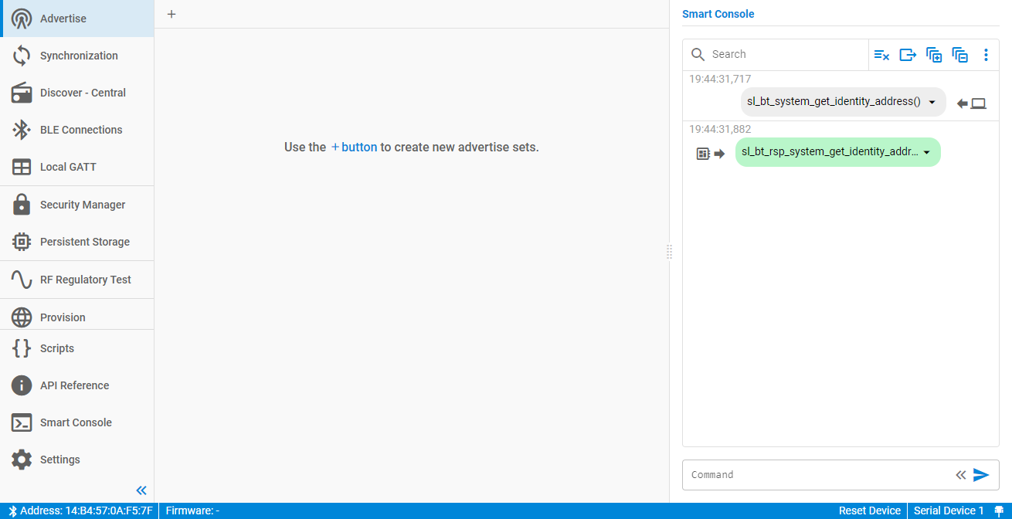Open the console three-dot more options menu
Image resolution: width=1012 pixels, height=519 pixels.
[986, 55]
